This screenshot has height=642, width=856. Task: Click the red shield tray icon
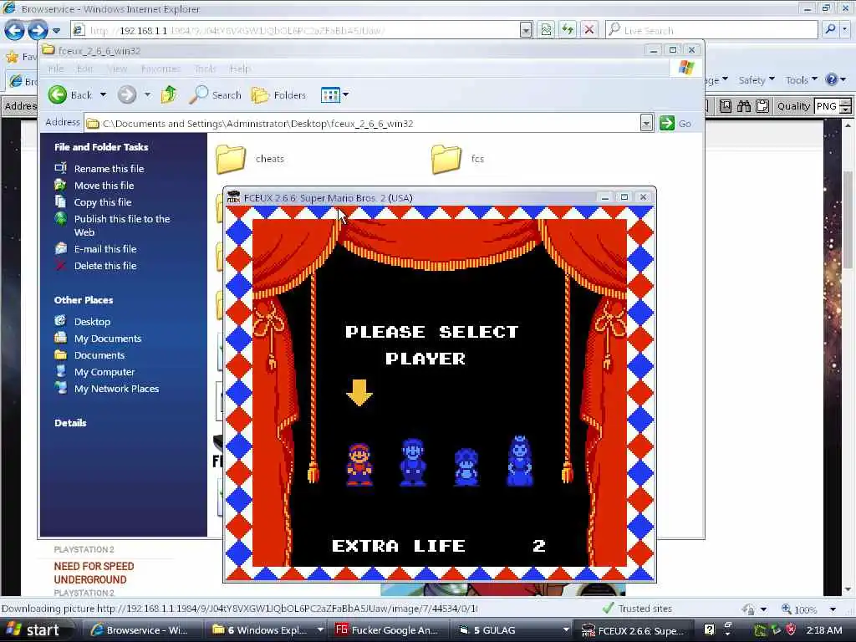(x=791, y=630)
